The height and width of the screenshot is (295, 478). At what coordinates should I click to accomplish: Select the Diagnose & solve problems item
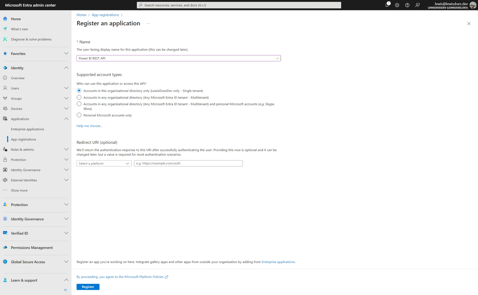(31, 39)
